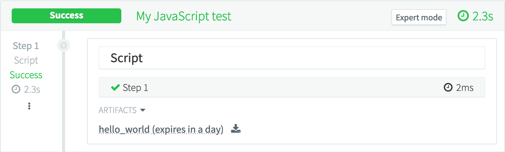
Task: Click the 2ms step duration
Action: [x=465, y=88]
